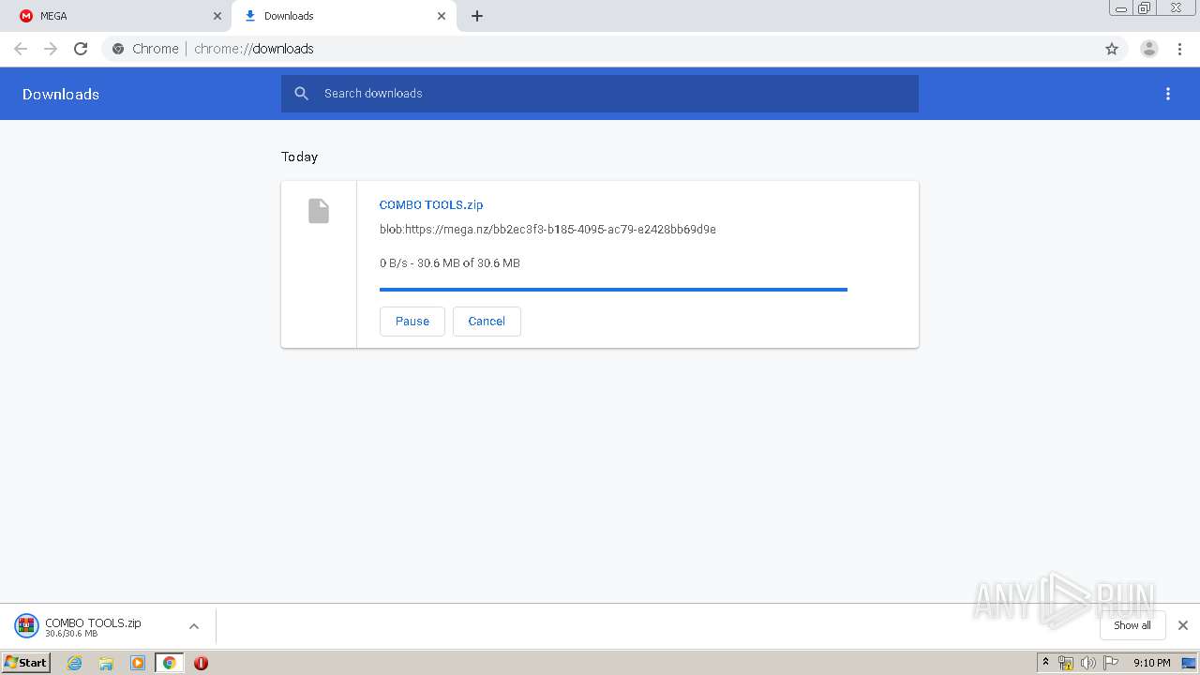Open the Chrome profile avatar

tap(1149, 49)
